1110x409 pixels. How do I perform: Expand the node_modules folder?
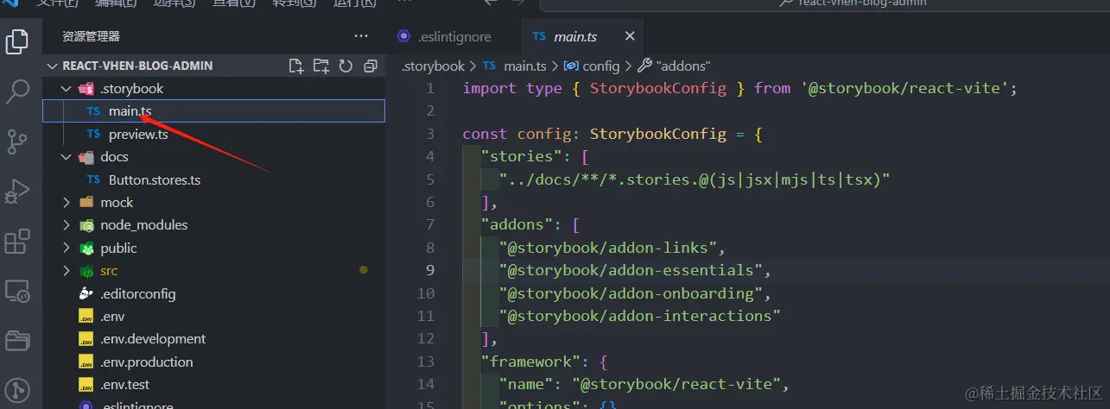coord(67,224)
